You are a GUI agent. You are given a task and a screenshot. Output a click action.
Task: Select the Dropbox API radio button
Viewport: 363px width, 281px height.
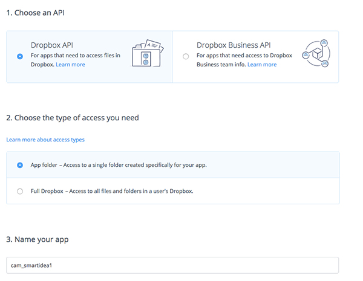[x=20, y=56]
